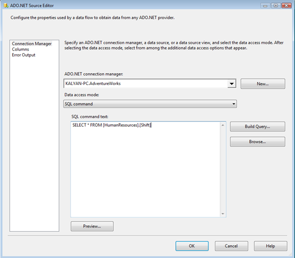
Task: Click the ADO.NET Source Editor title icon
Action: pos(6,5)
